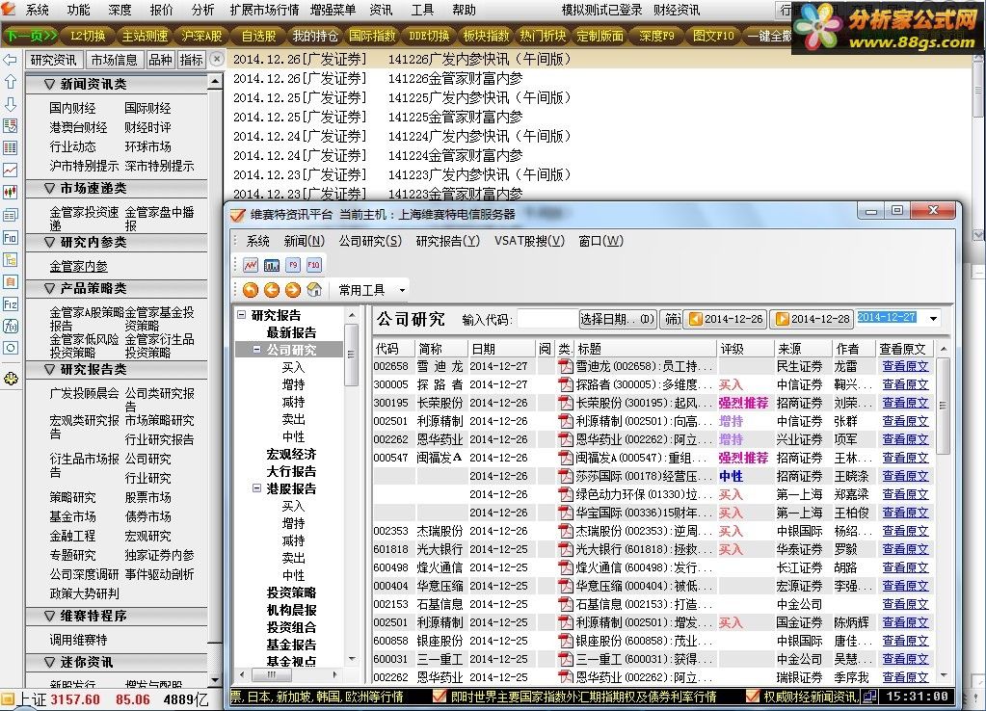Click the orange back arrow in 维赛特 toolbar
Image resolution: width=986 pixels, height=711 pixels.
(x=272, y=290)
